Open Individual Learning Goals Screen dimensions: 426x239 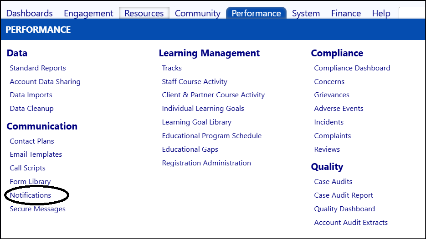[x=203, y=109]
